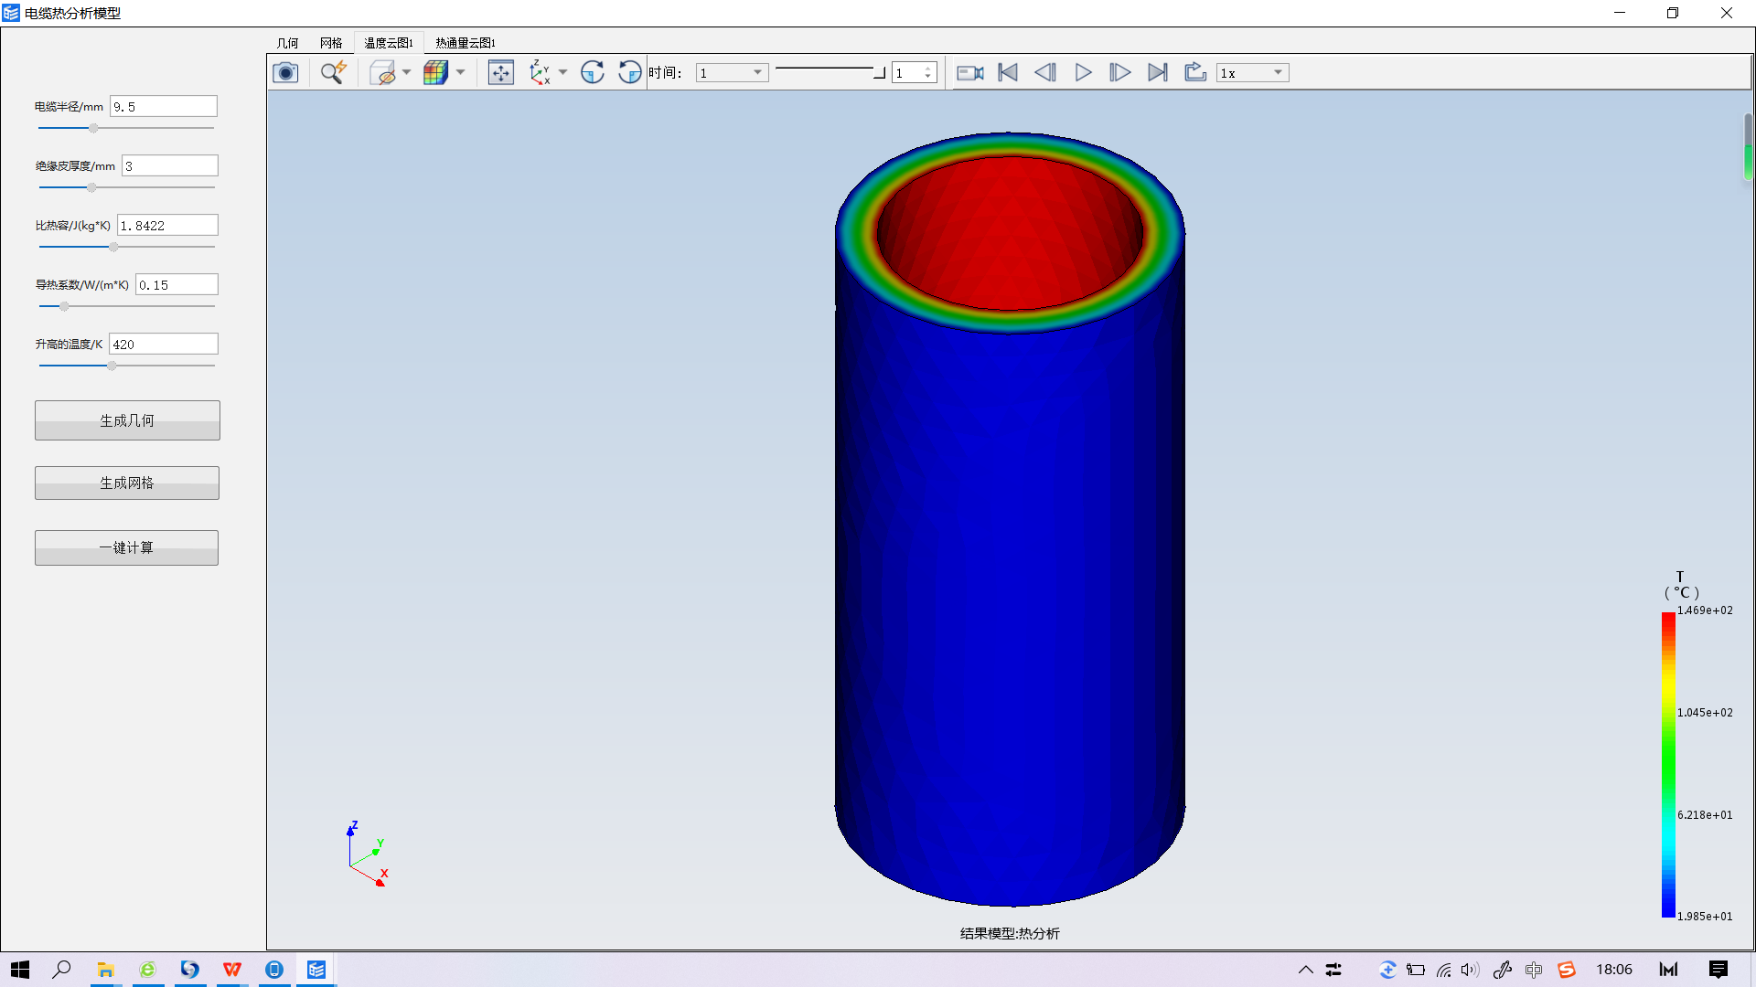
Task: Open the 1x playback speed dropdown
Action: pyautogui.click(x=1253, y=73)
